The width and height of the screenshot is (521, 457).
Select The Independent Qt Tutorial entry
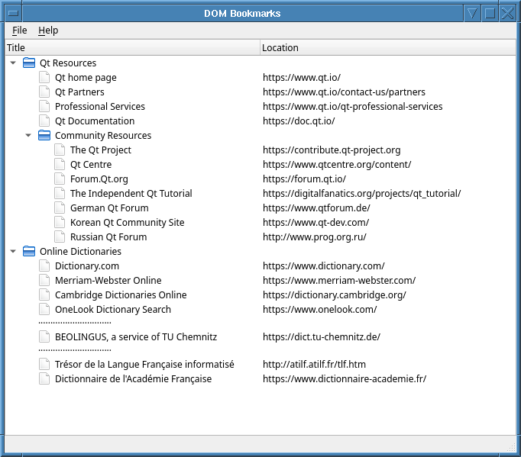pyautogui.click(x=131, y=194)
